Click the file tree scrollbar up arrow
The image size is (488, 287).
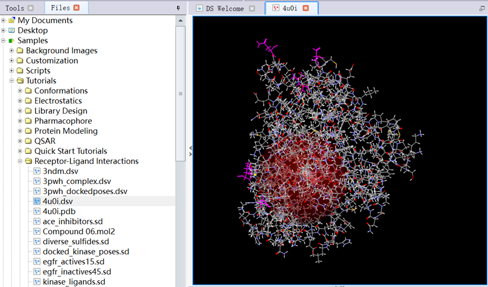click(x=181, y=20)
